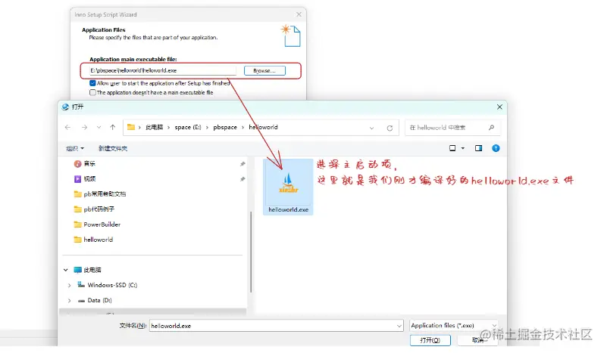Select space (E:) breadcrumb segment
The image size is (604, 353).
click(x=188, y=127)
